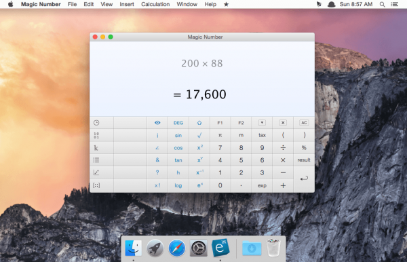Open the binary 1001 number format panel
Screen dimensions: 407x262
coord(96,135)
